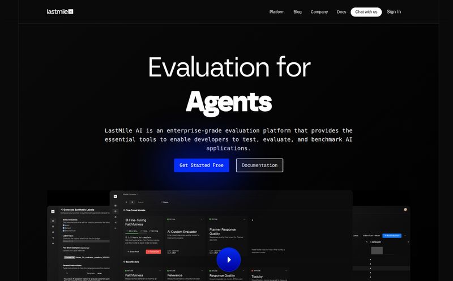The height and width of the screenshot is (281, 453).
Task: Open options menu on Relevance card
Action: (x=202, y=271)
